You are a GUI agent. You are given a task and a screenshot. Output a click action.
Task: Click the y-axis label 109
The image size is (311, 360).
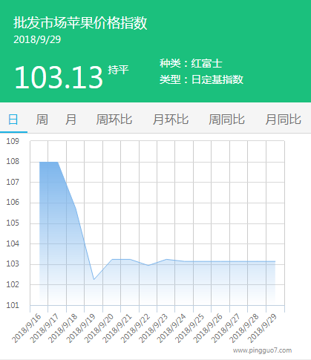click(x=13, y=141)
